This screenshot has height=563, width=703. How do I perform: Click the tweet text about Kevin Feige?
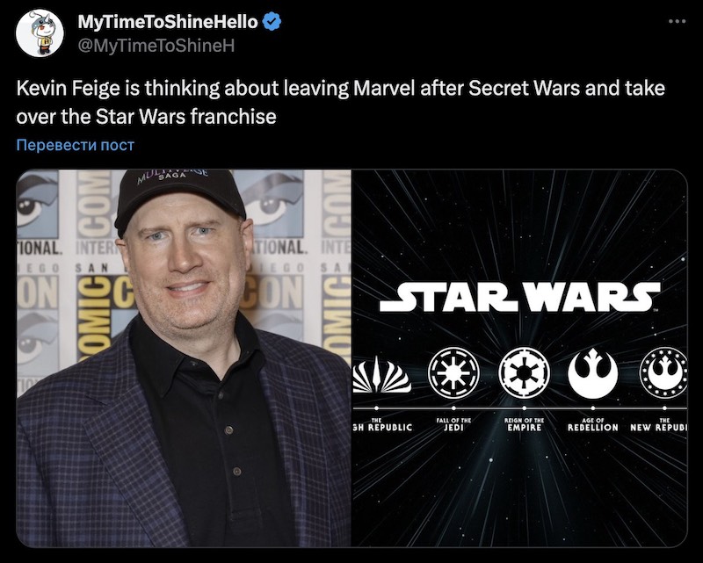point(339,102)
